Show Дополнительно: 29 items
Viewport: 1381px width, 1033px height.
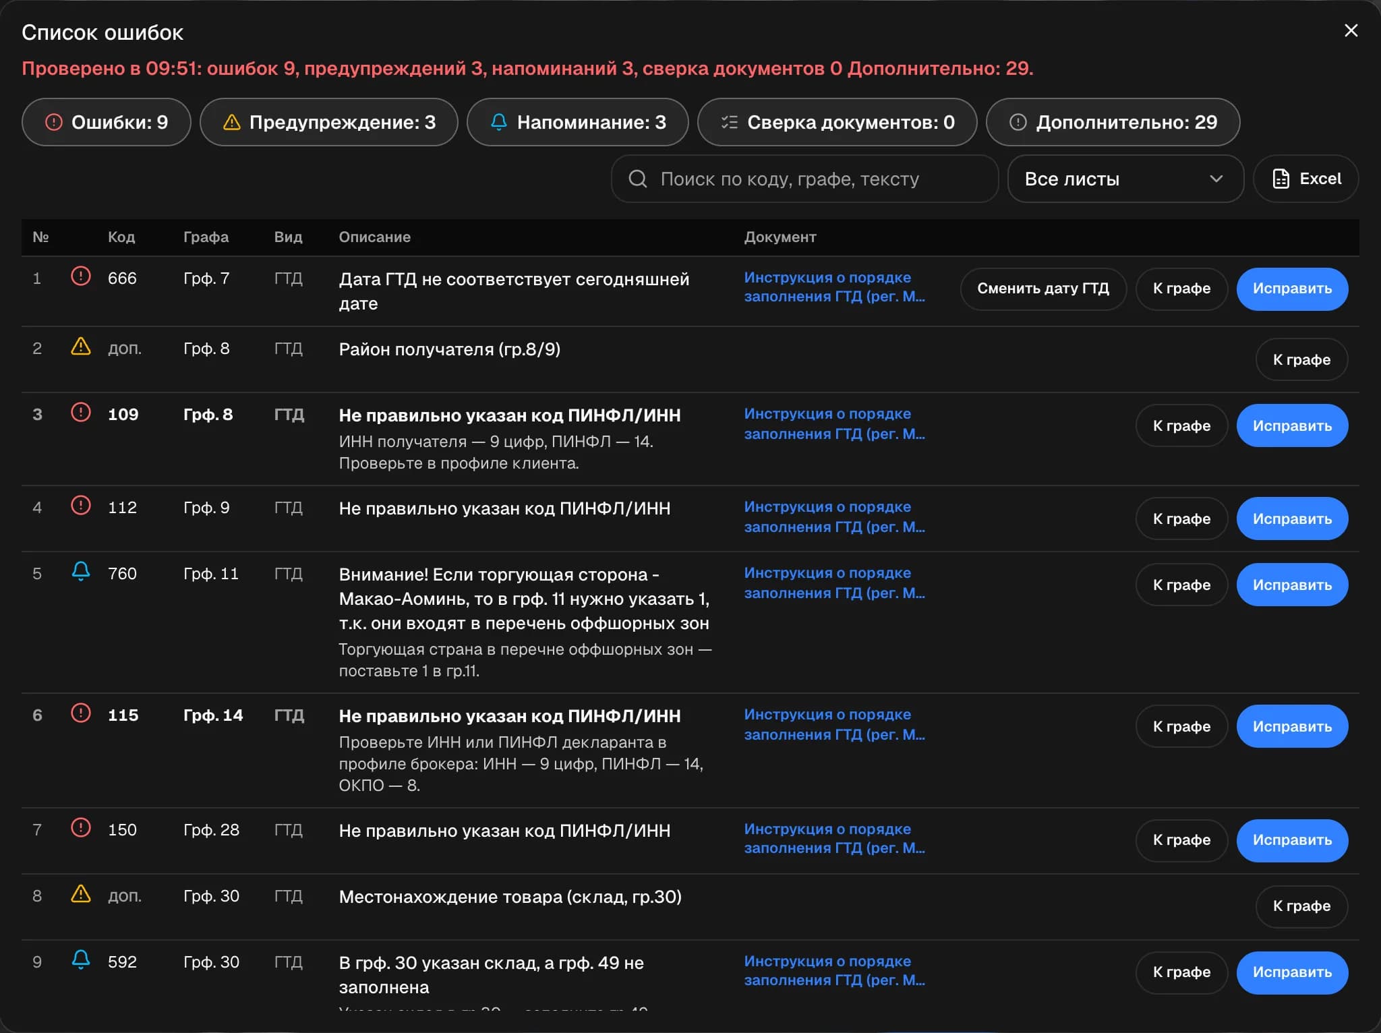pyautogui.click(x=1113, y=122)
